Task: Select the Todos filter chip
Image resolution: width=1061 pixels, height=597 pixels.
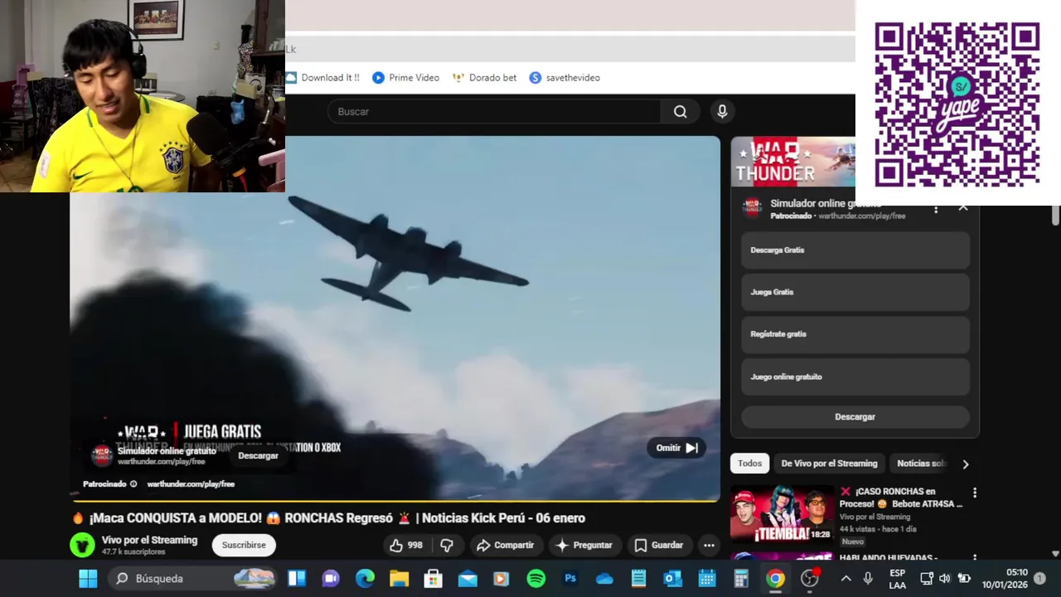Action: pos(749,464)
